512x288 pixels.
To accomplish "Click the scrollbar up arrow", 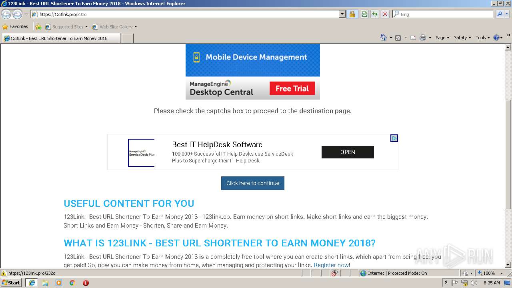I will [x=508, y=47].
